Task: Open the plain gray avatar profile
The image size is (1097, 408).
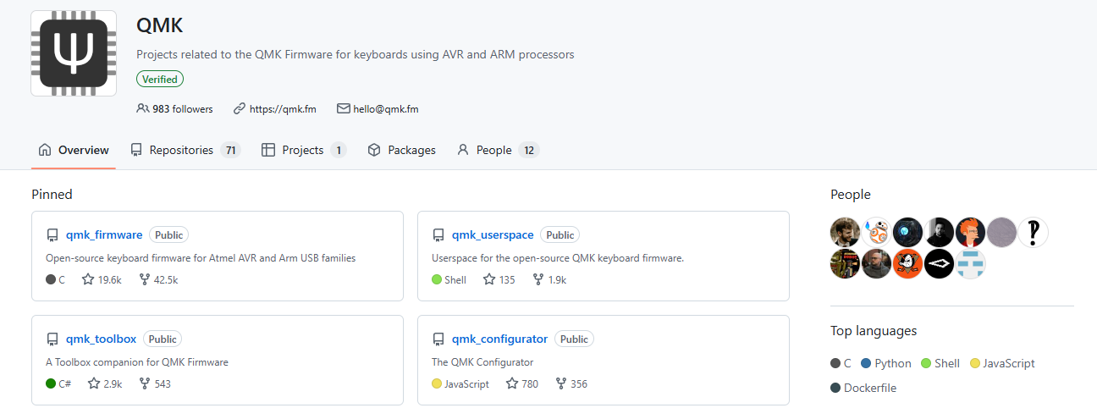Action: 1002,232
